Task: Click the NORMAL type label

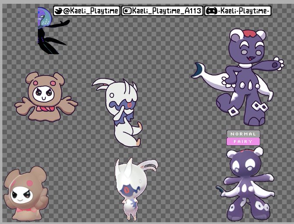Action: [x=243, y=134]
